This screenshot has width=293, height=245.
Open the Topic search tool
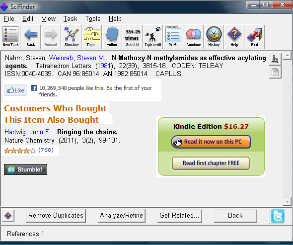tap(92, 37)
